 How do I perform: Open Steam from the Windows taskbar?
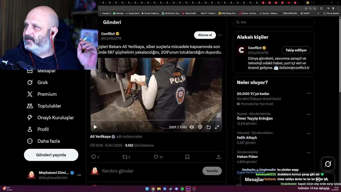tap(170, 189)
